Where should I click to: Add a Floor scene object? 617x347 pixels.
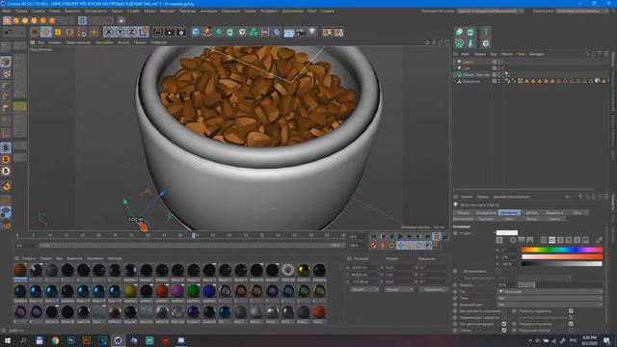tap(289, 32)
